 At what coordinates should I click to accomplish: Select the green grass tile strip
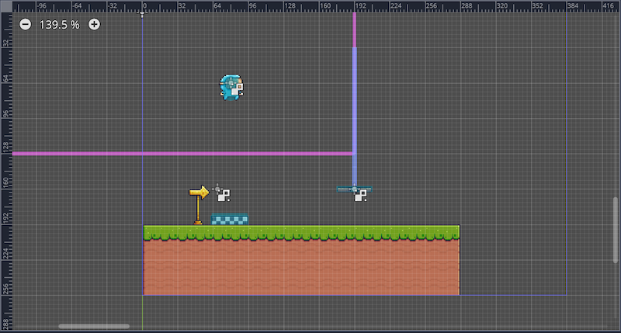301,232
